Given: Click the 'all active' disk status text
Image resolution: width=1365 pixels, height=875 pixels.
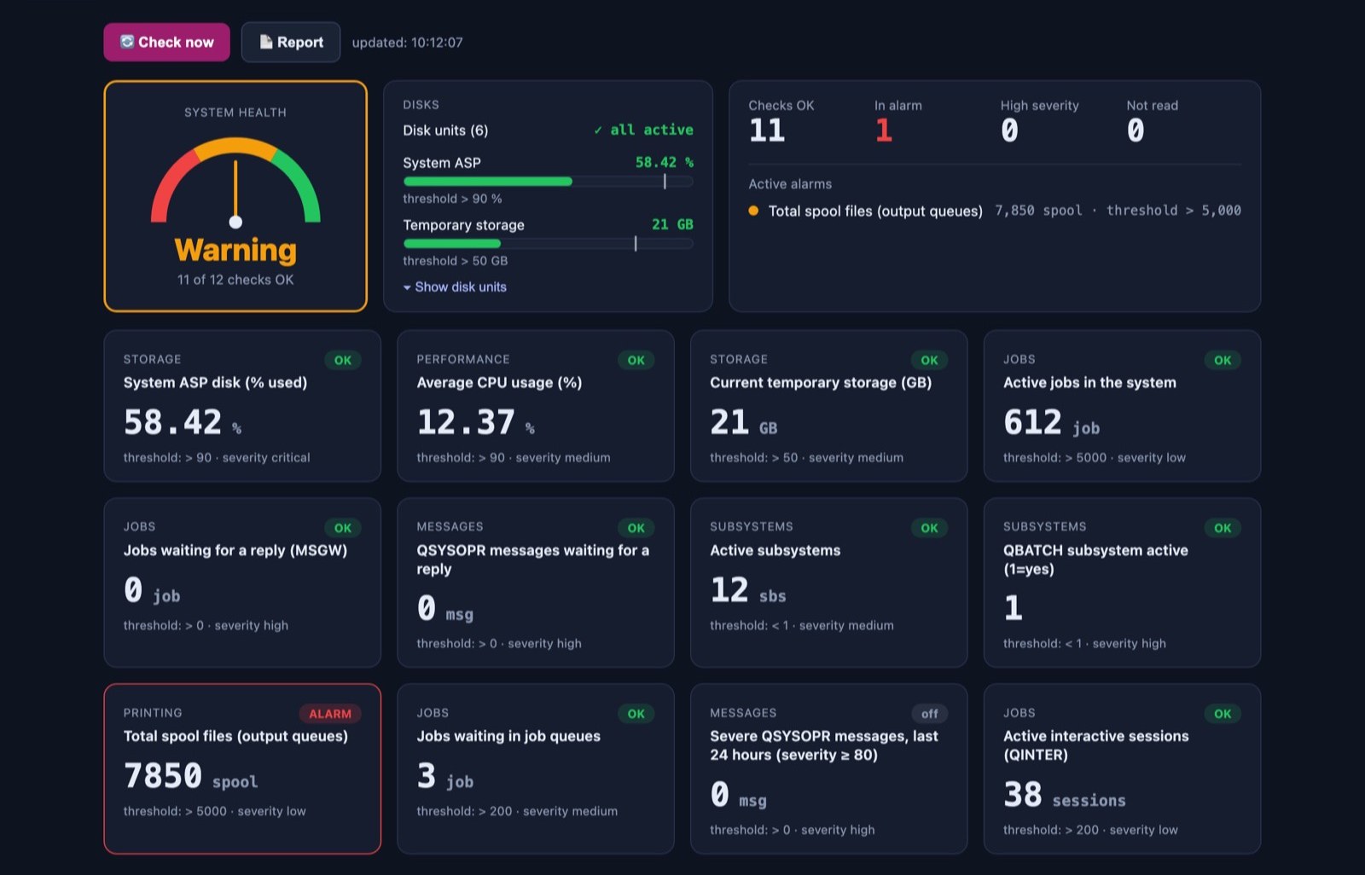Looking at the screenshot, I should pos(644,130).
